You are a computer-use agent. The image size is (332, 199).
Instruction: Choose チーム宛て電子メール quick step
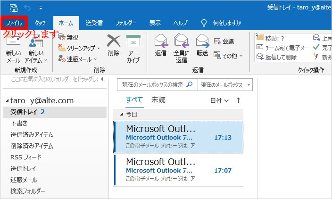(283, 48)
